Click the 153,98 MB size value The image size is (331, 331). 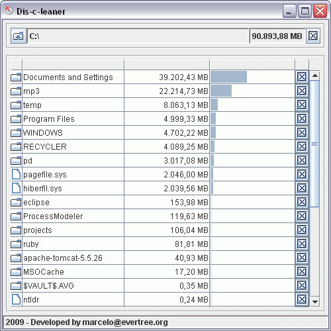point(189,203)
